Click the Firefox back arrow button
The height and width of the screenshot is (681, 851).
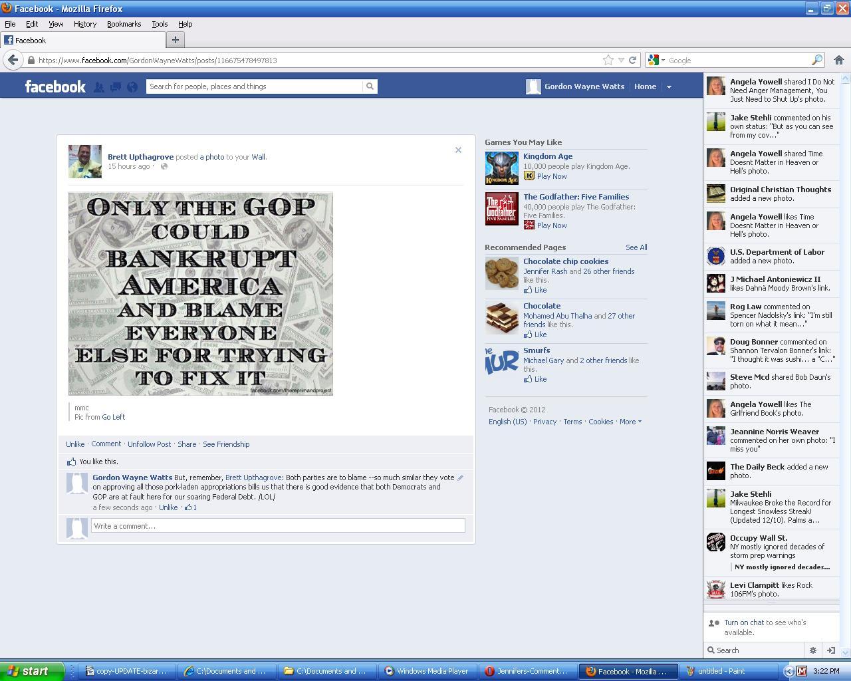tap(13, 60)
